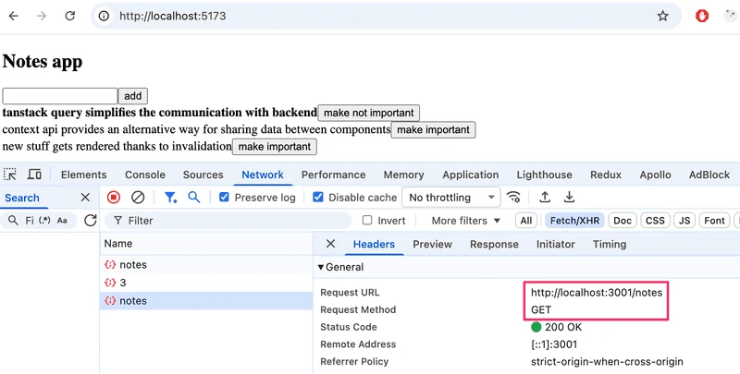Open the More filters dropdown
This screenshot has height=374, width=740.
[465, 221]
